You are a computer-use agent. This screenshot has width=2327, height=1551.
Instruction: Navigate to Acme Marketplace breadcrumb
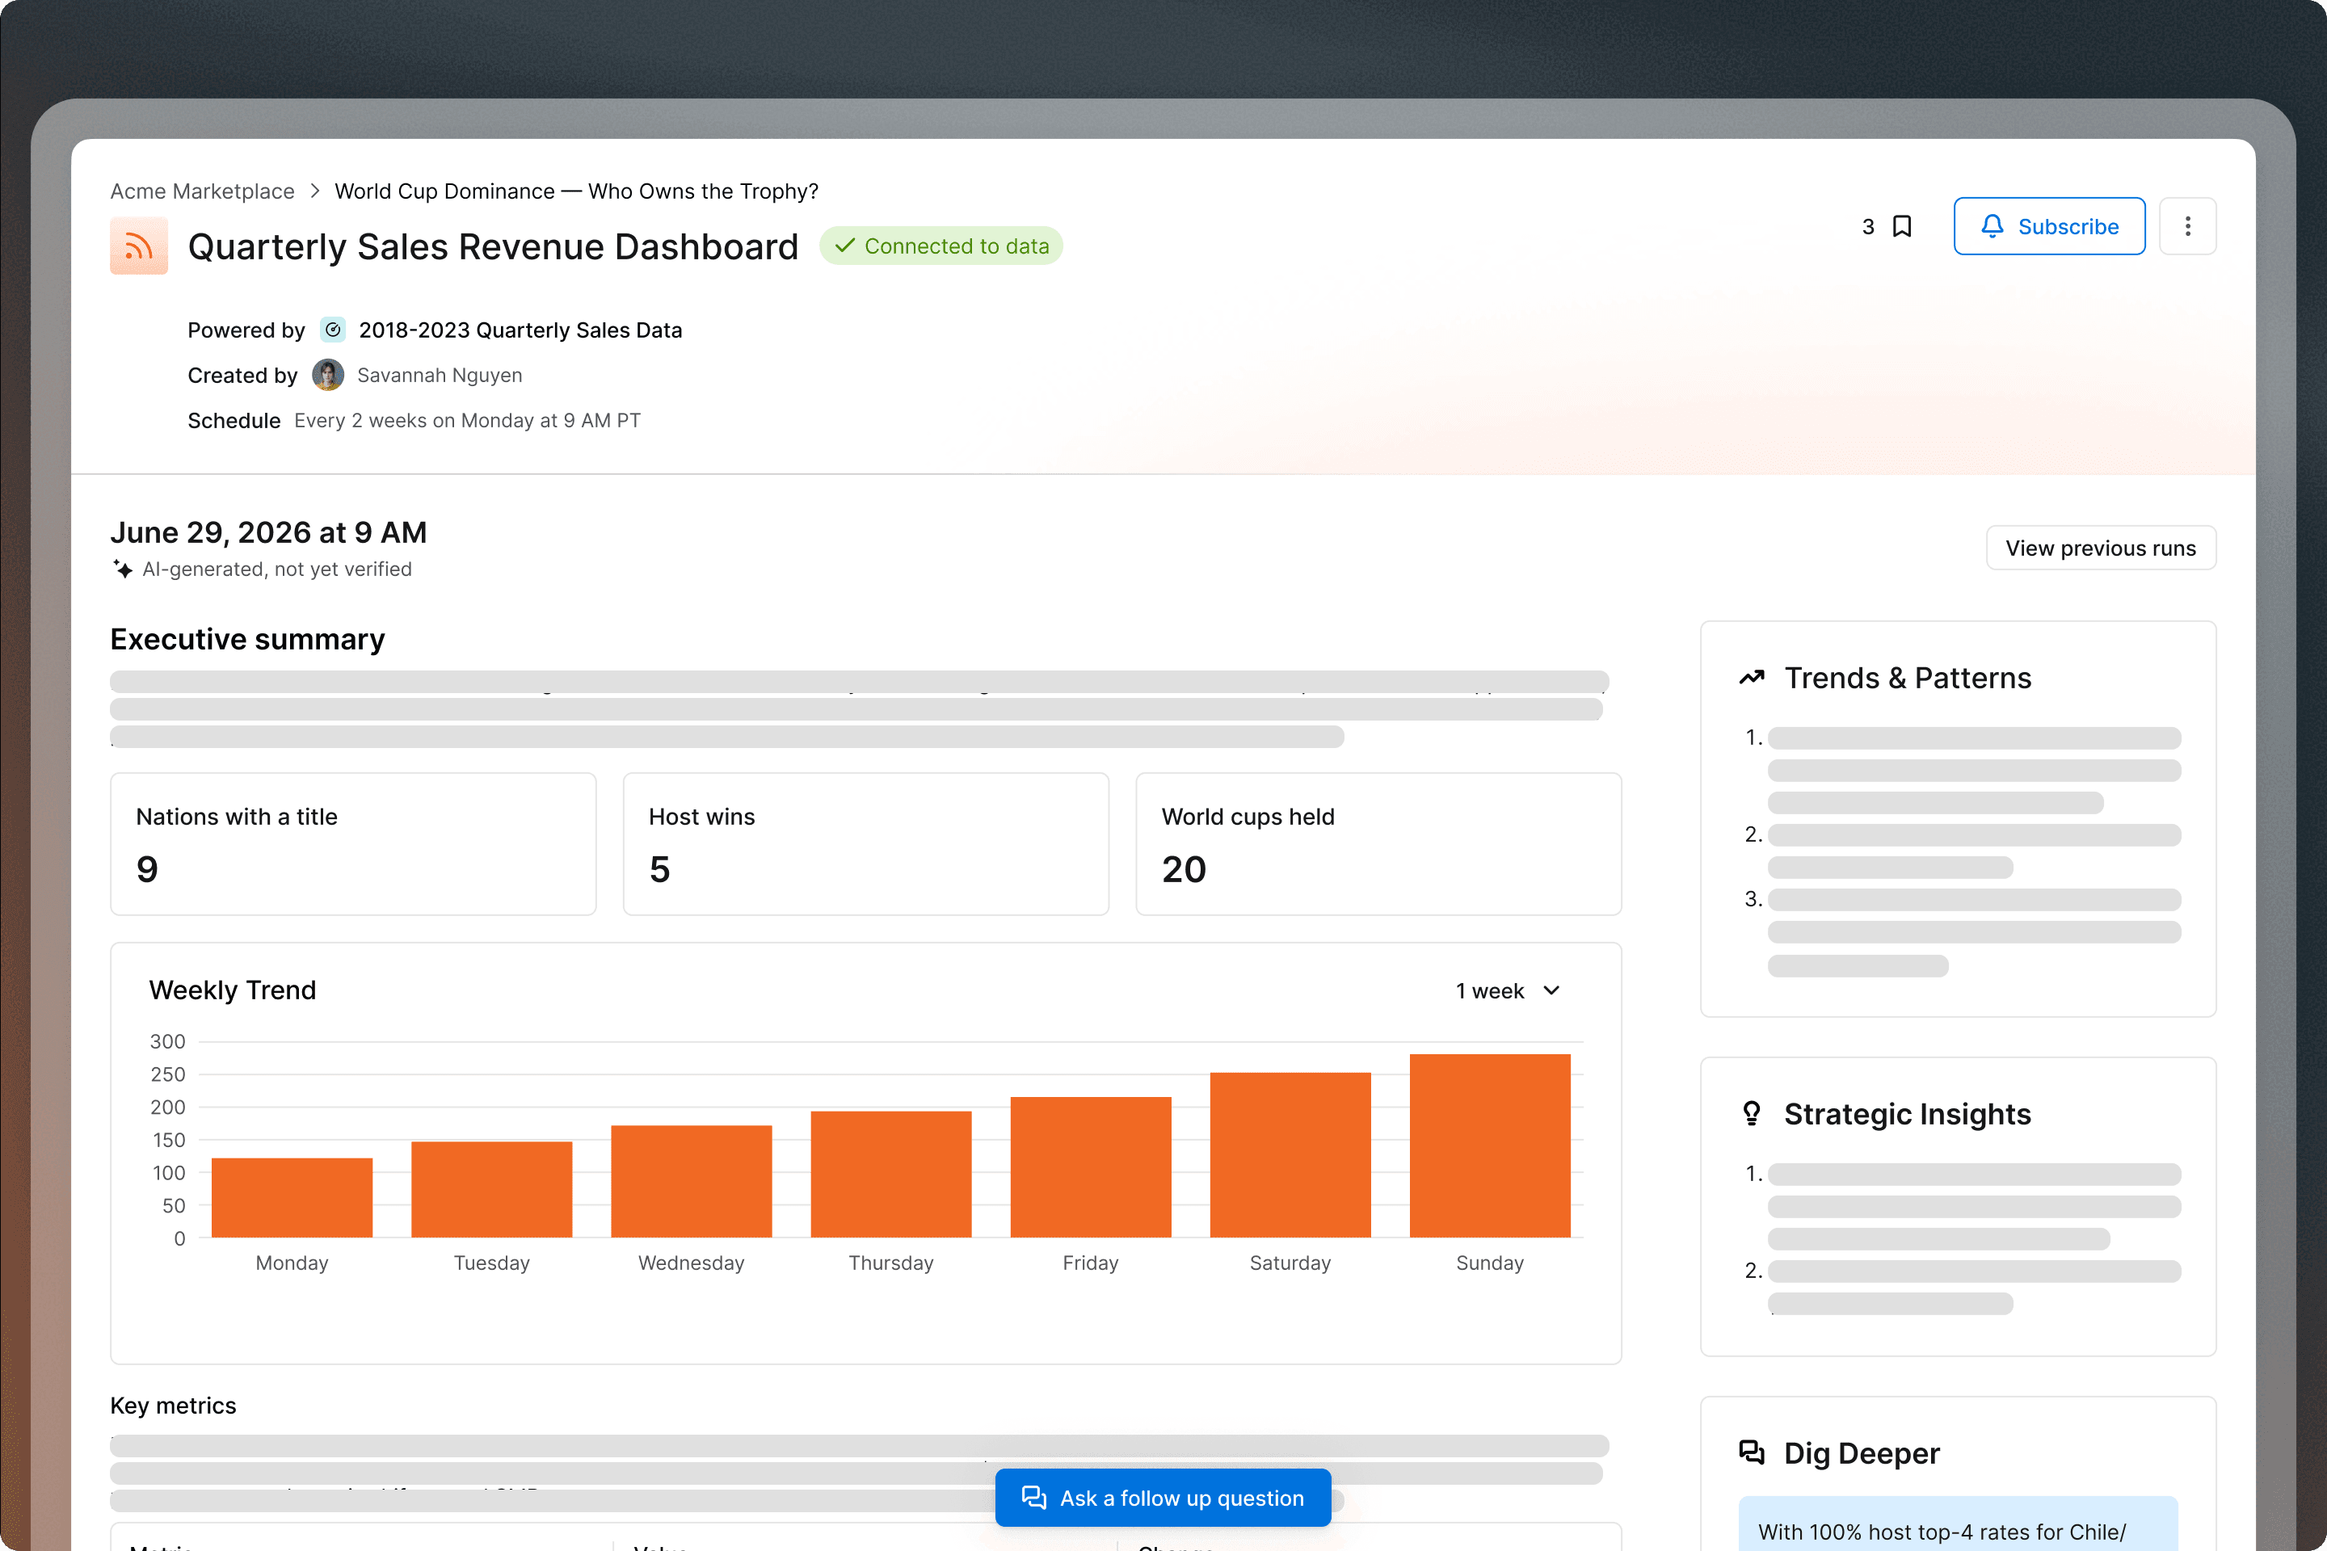click(x=202, y=191)
